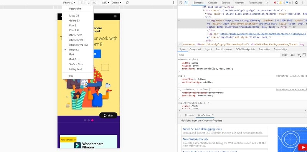The width and height of the screenshot is (307, 152).
Task: Click the red errors count badge
Action: pos(276,3)
